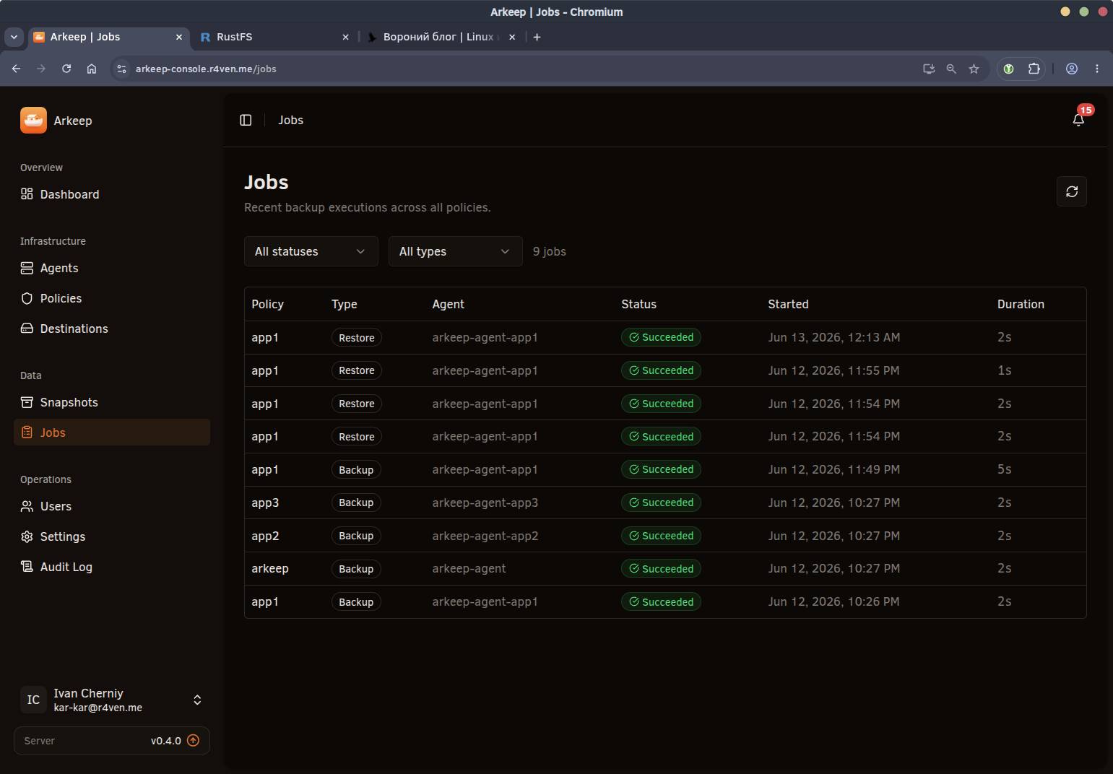Click the arkeep-agent-app3 agent cell

(485, 503)
